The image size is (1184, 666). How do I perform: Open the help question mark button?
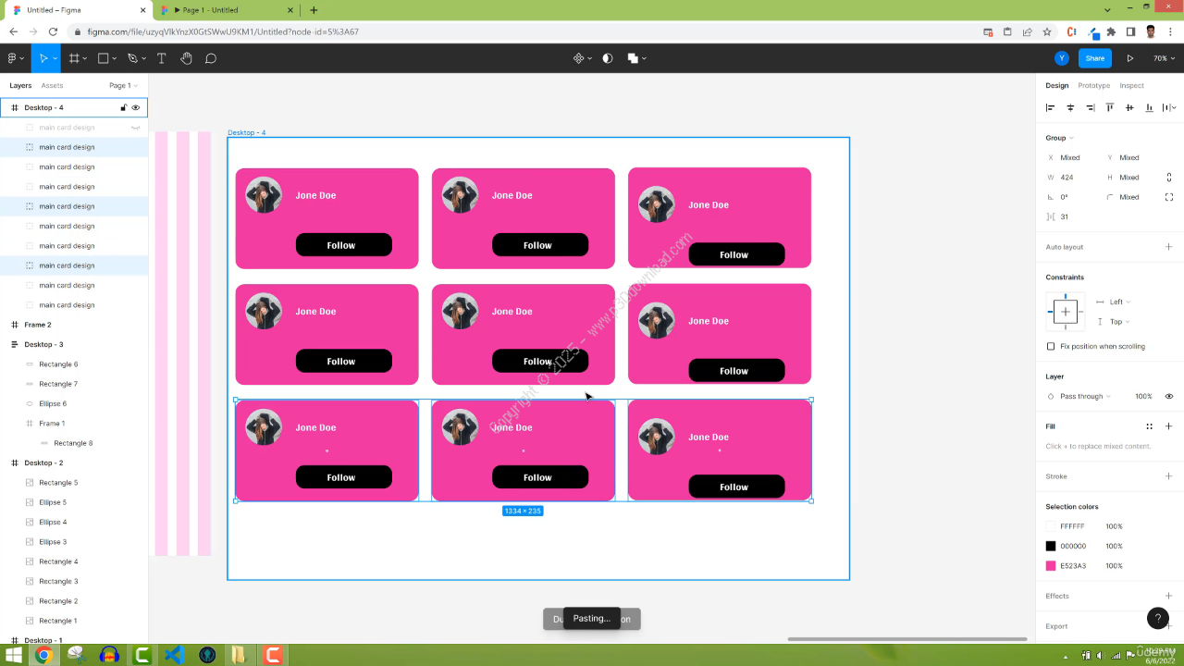pyautogui.click(x=1158, y=618)
